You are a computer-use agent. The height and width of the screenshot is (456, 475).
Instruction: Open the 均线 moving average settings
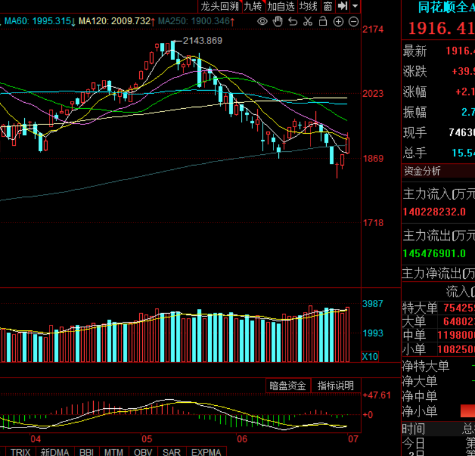(309, 6)
